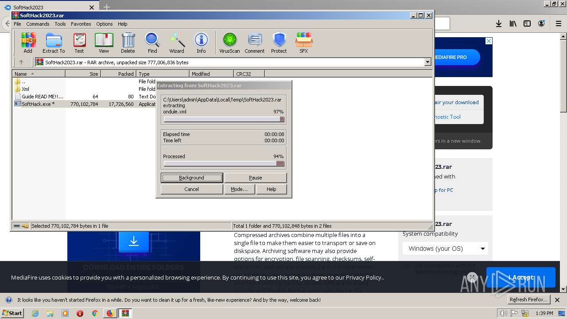Select the SoftHack2023 browser tab
This screenshot has width=567, height=319.
point(49,7)
